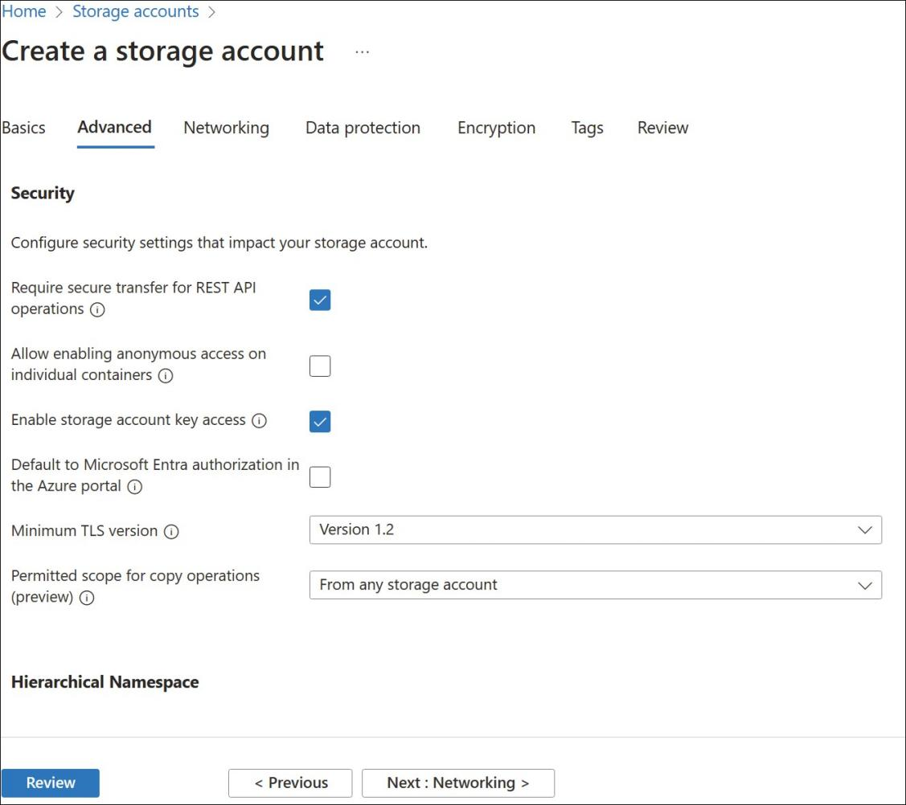Jump to the Review tab

tap(662, 128)
